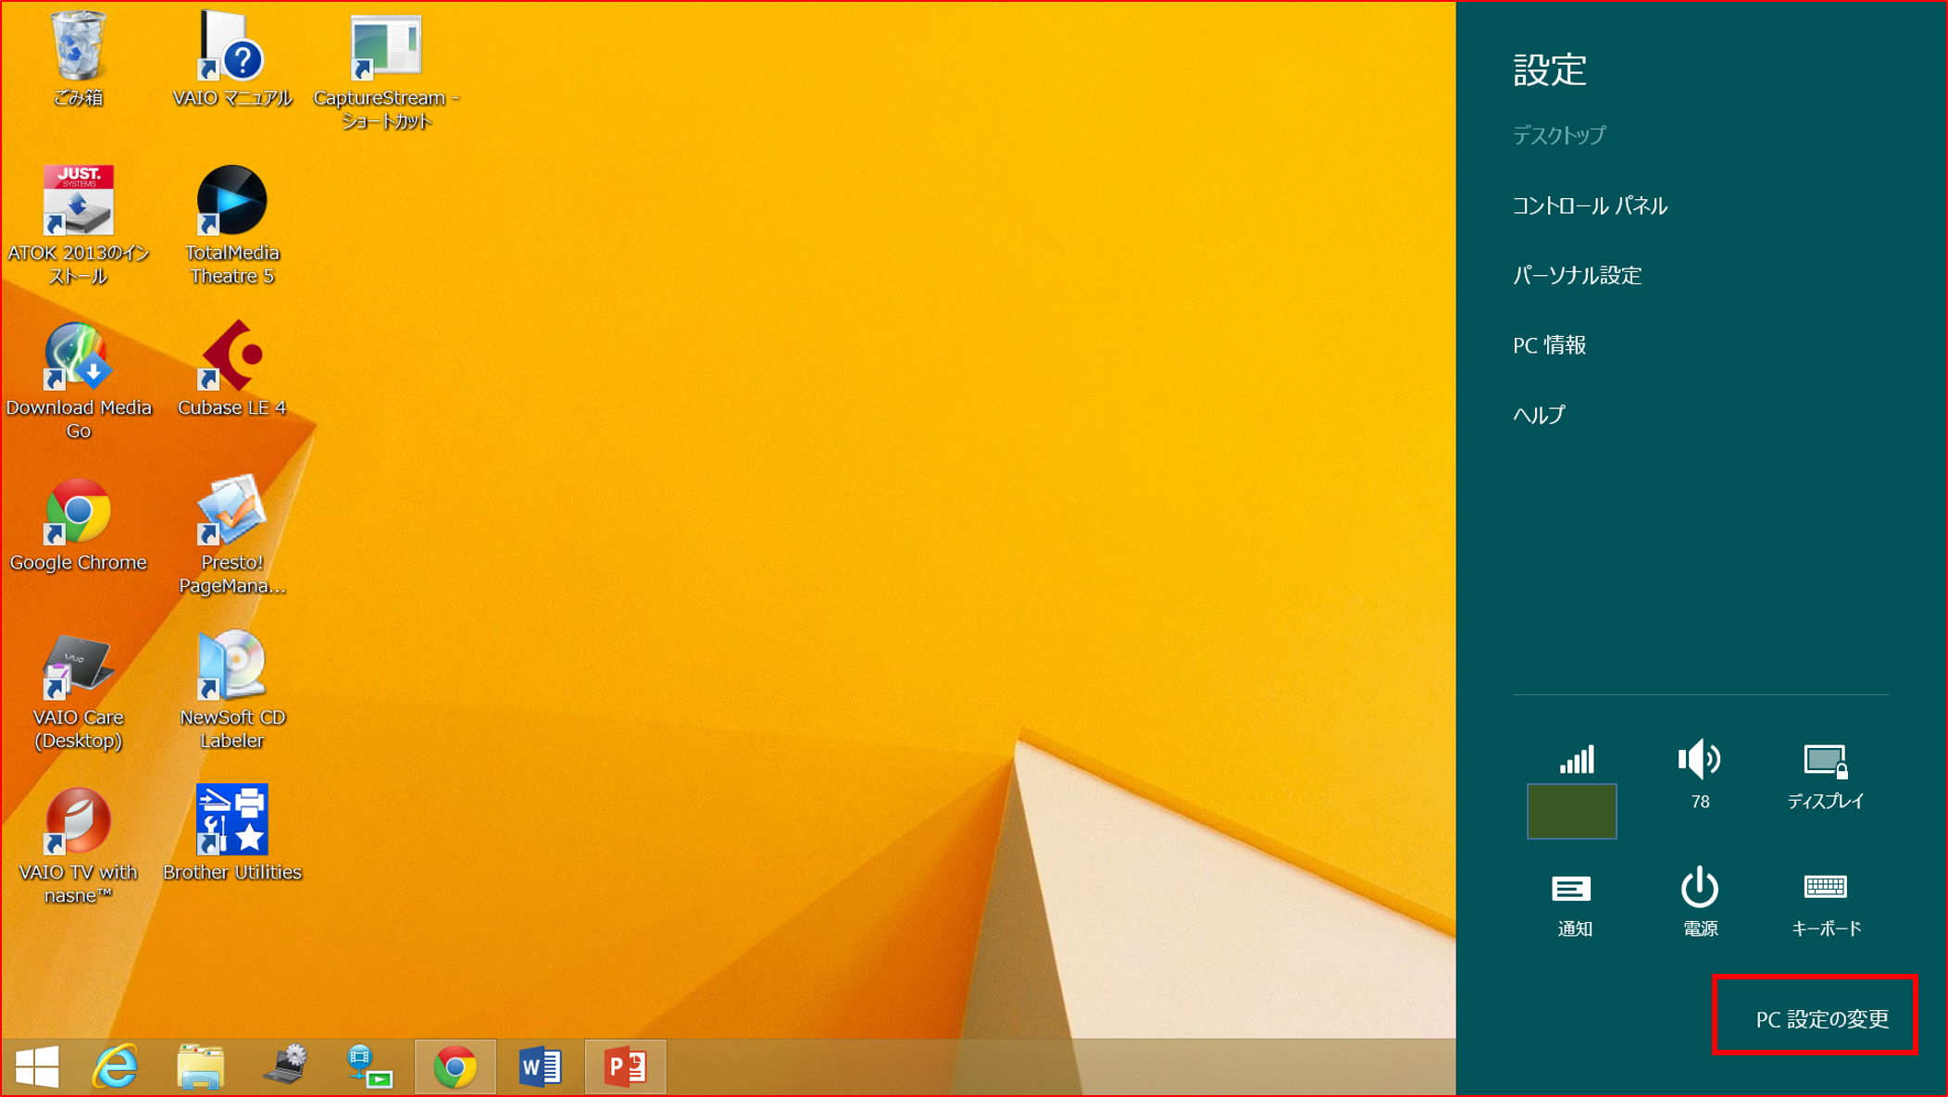Select VAIO TV with nasne icon
Image resolution: width=1948 pixels, height=1097 pixels.
tap(78, 845)
